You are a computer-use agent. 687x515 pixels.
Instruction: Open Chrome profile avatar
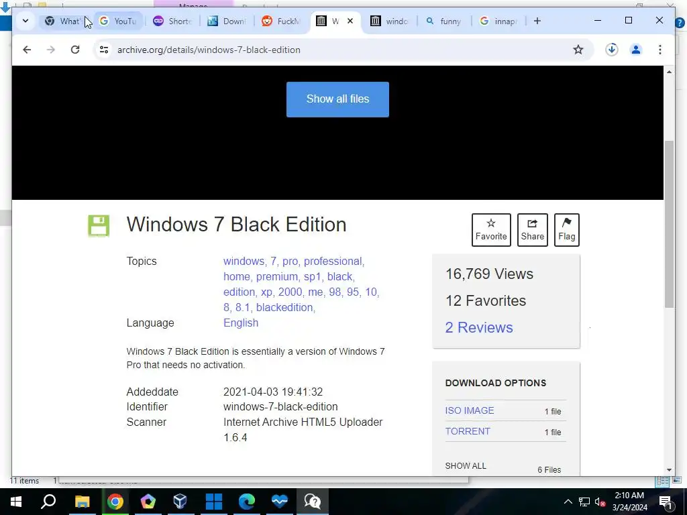click(x=636, y=50)
